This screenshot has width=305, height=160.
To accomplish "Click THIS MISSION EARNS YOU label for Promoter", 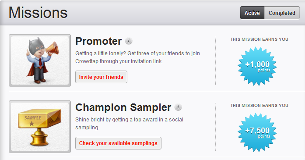I will [259, 39].
